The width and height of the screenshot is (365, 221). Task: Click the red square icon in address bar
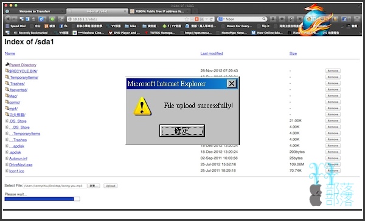[196, 19]
